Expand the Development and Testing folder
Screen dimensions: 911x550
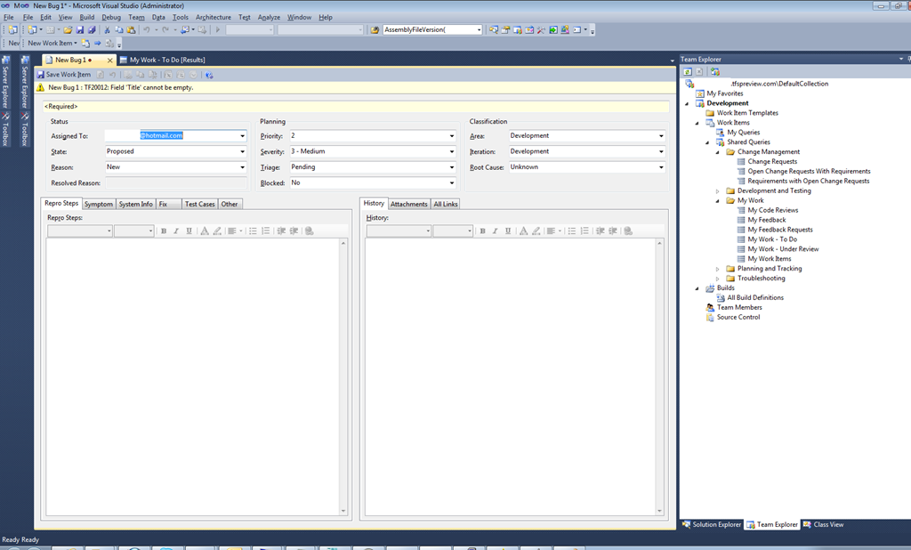718,191
